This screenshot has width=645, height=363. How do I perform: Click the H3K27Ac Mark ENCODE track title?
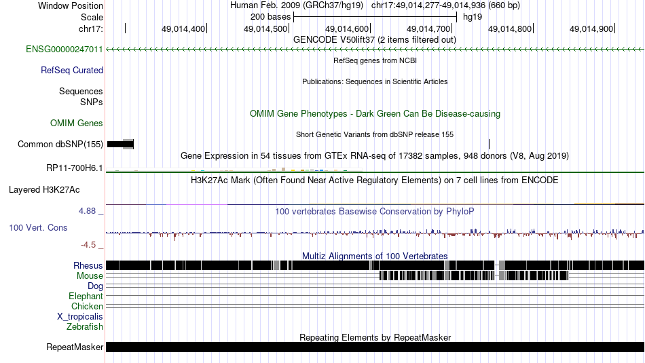point(375,180)
